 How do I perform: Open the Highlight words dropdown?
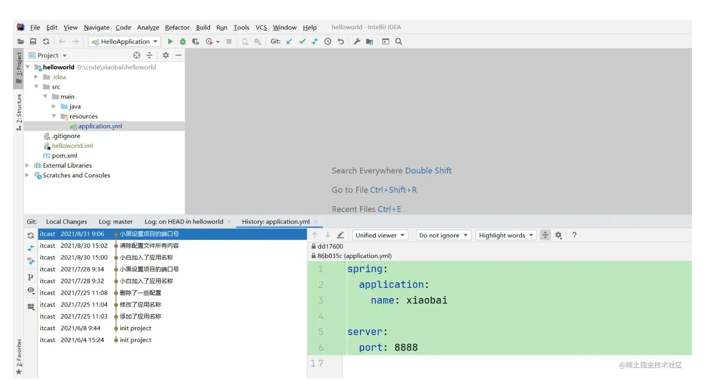click(x=506, y=235)
